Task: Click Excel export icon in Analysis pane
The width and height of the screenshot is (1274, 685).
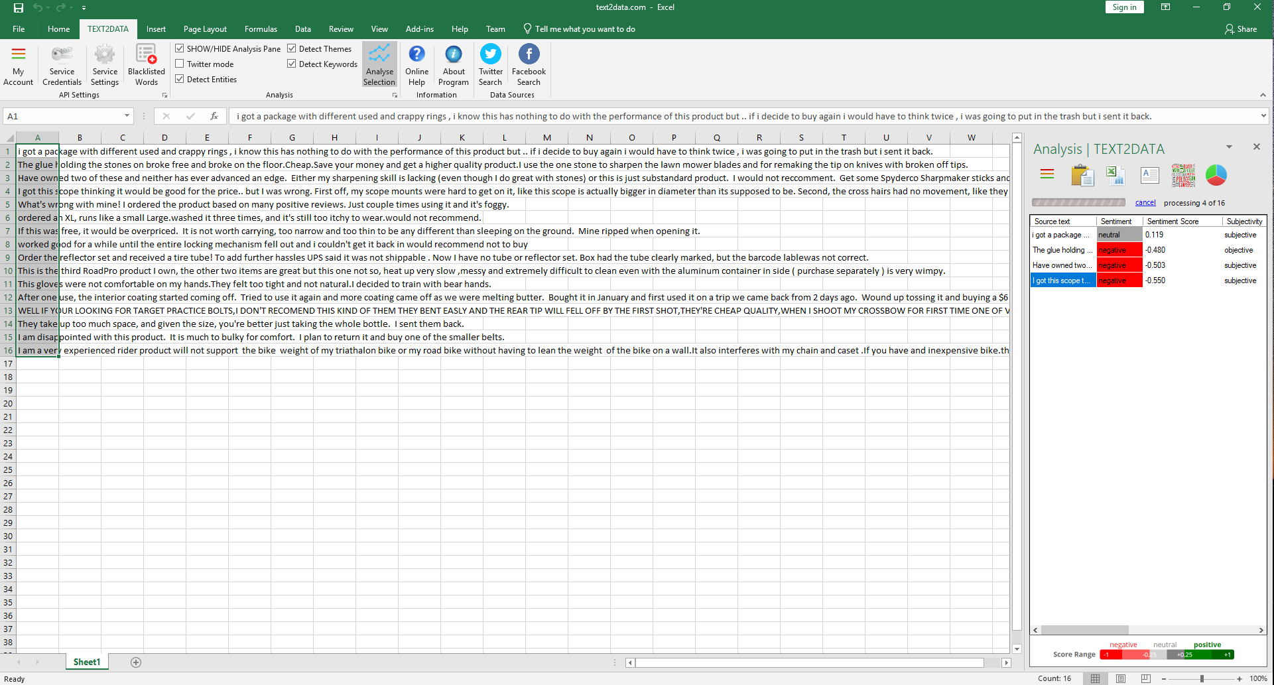Action: click(x=1115, y=175)
